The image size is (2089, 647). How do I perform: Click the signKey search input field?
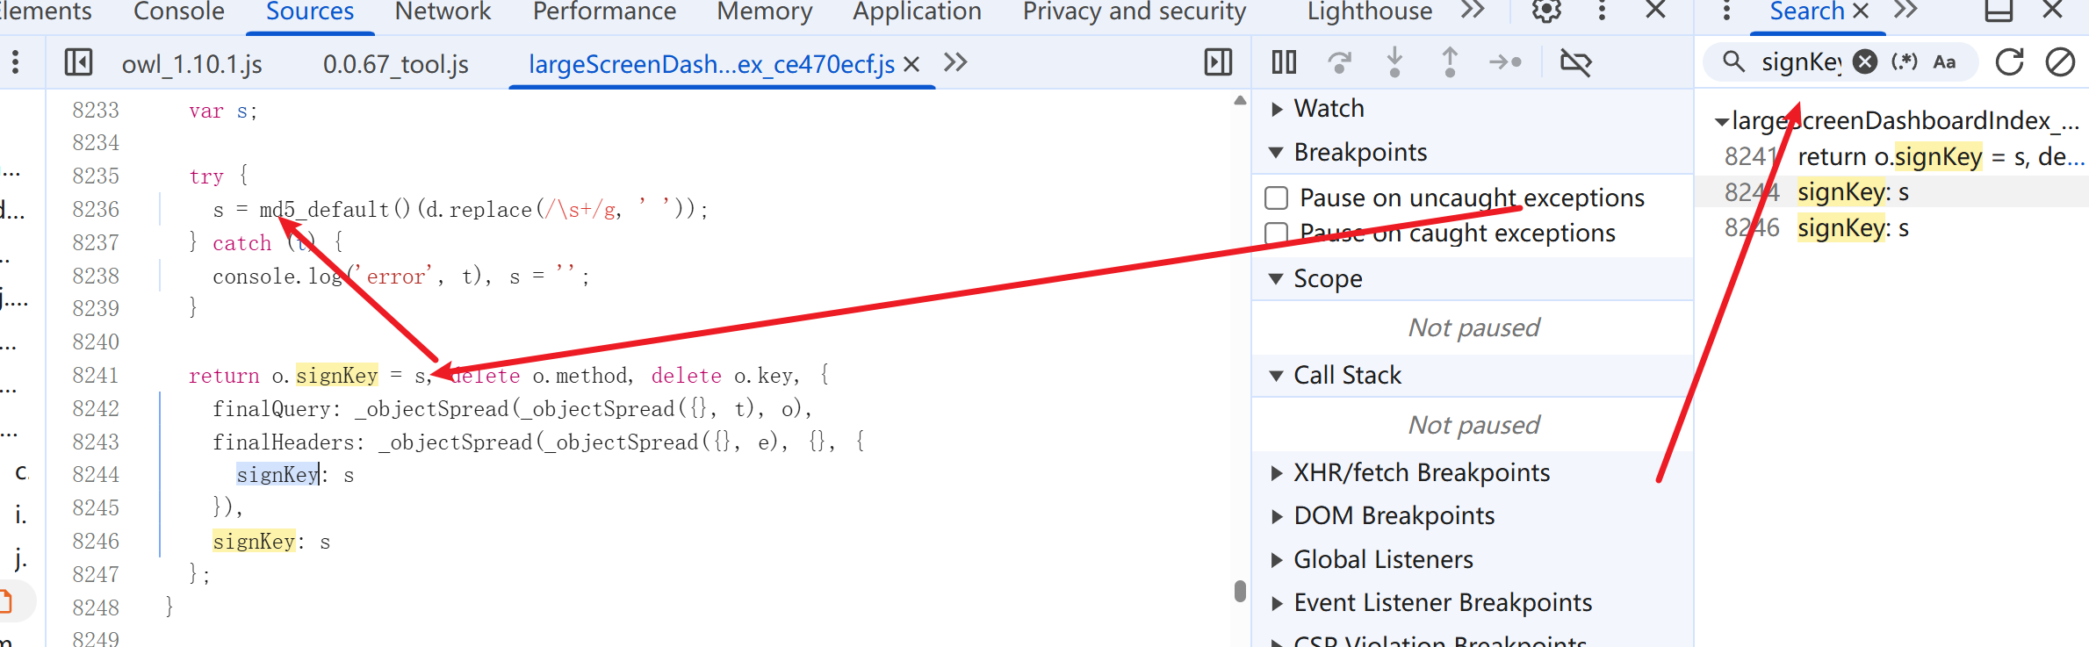[1800, 62]
